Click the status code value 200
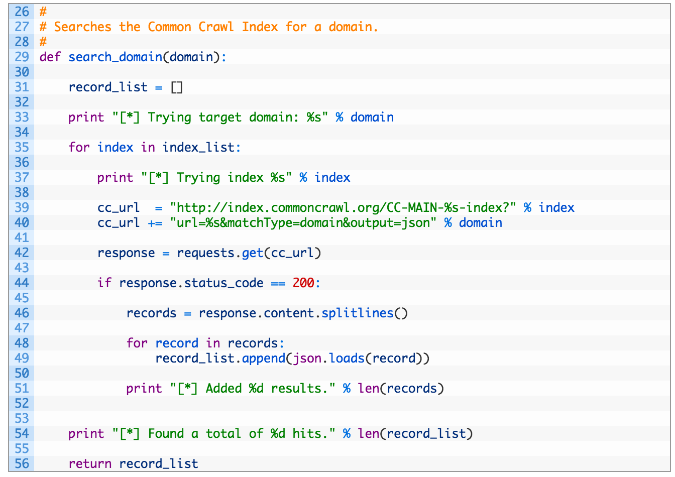This screenshot has width=675, height=477. [303, 283]
